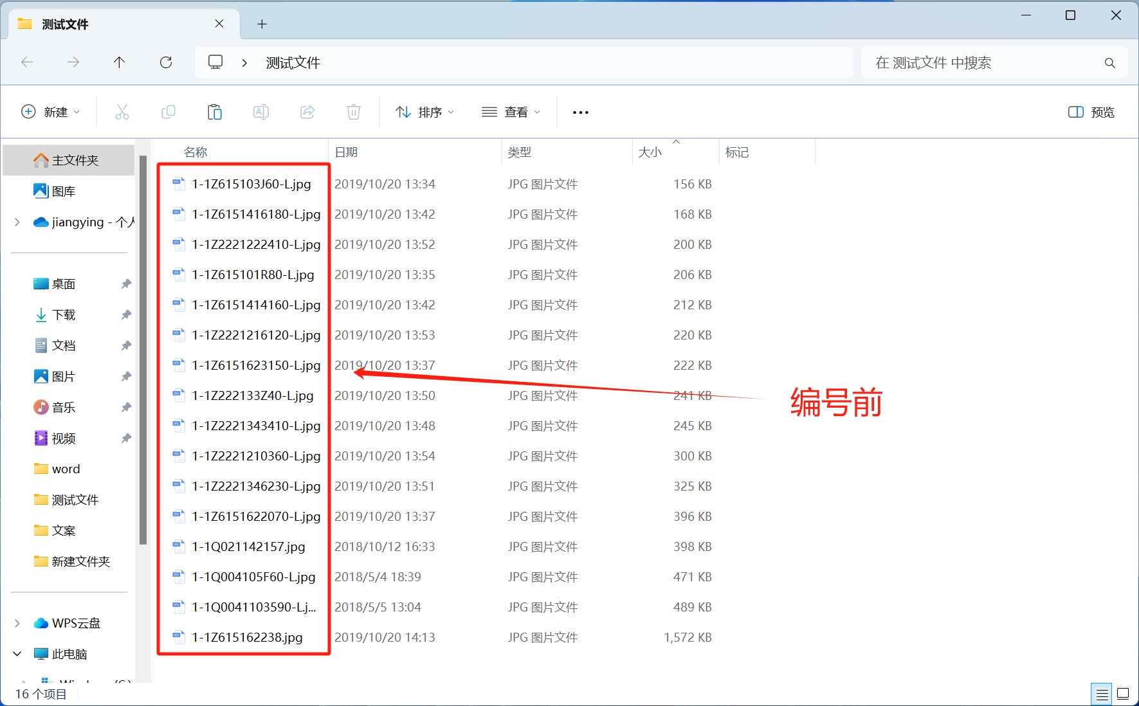Select the file 1-1Q021142157.jpg

249,547
